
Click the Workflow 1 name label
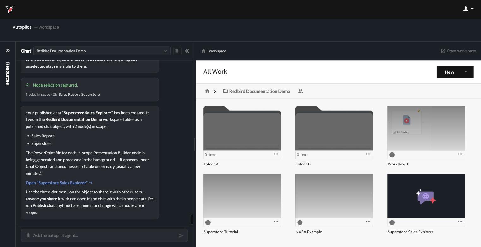coord(398,164)
